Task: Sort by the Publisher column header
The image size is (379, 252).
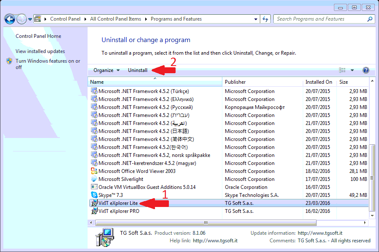Action: 262,82
